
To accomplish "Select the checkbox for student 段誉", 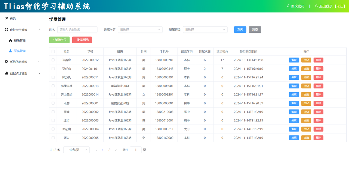I will pyautogui.click(x=53, y=103).
